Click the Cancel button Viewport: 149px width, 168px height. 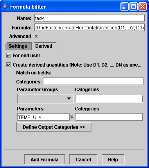[83, 159]
